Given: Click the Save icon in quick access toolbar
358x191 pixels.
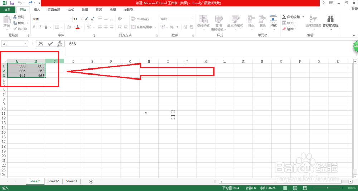Looking at the screenshot, I should [12, 3].
